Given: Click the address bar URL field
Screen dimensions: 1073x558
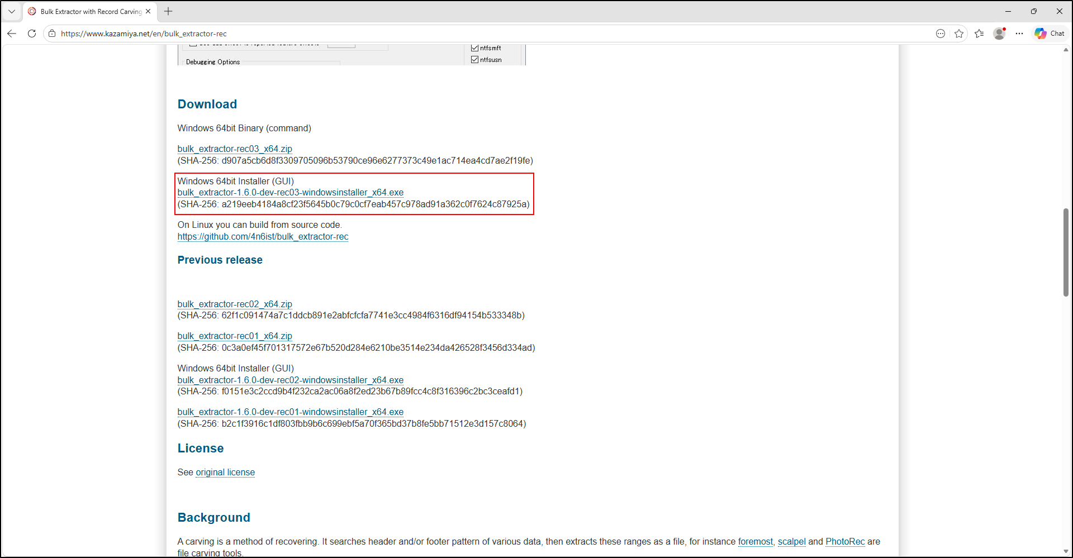Looking at the screenshot, I should [492, 34].
